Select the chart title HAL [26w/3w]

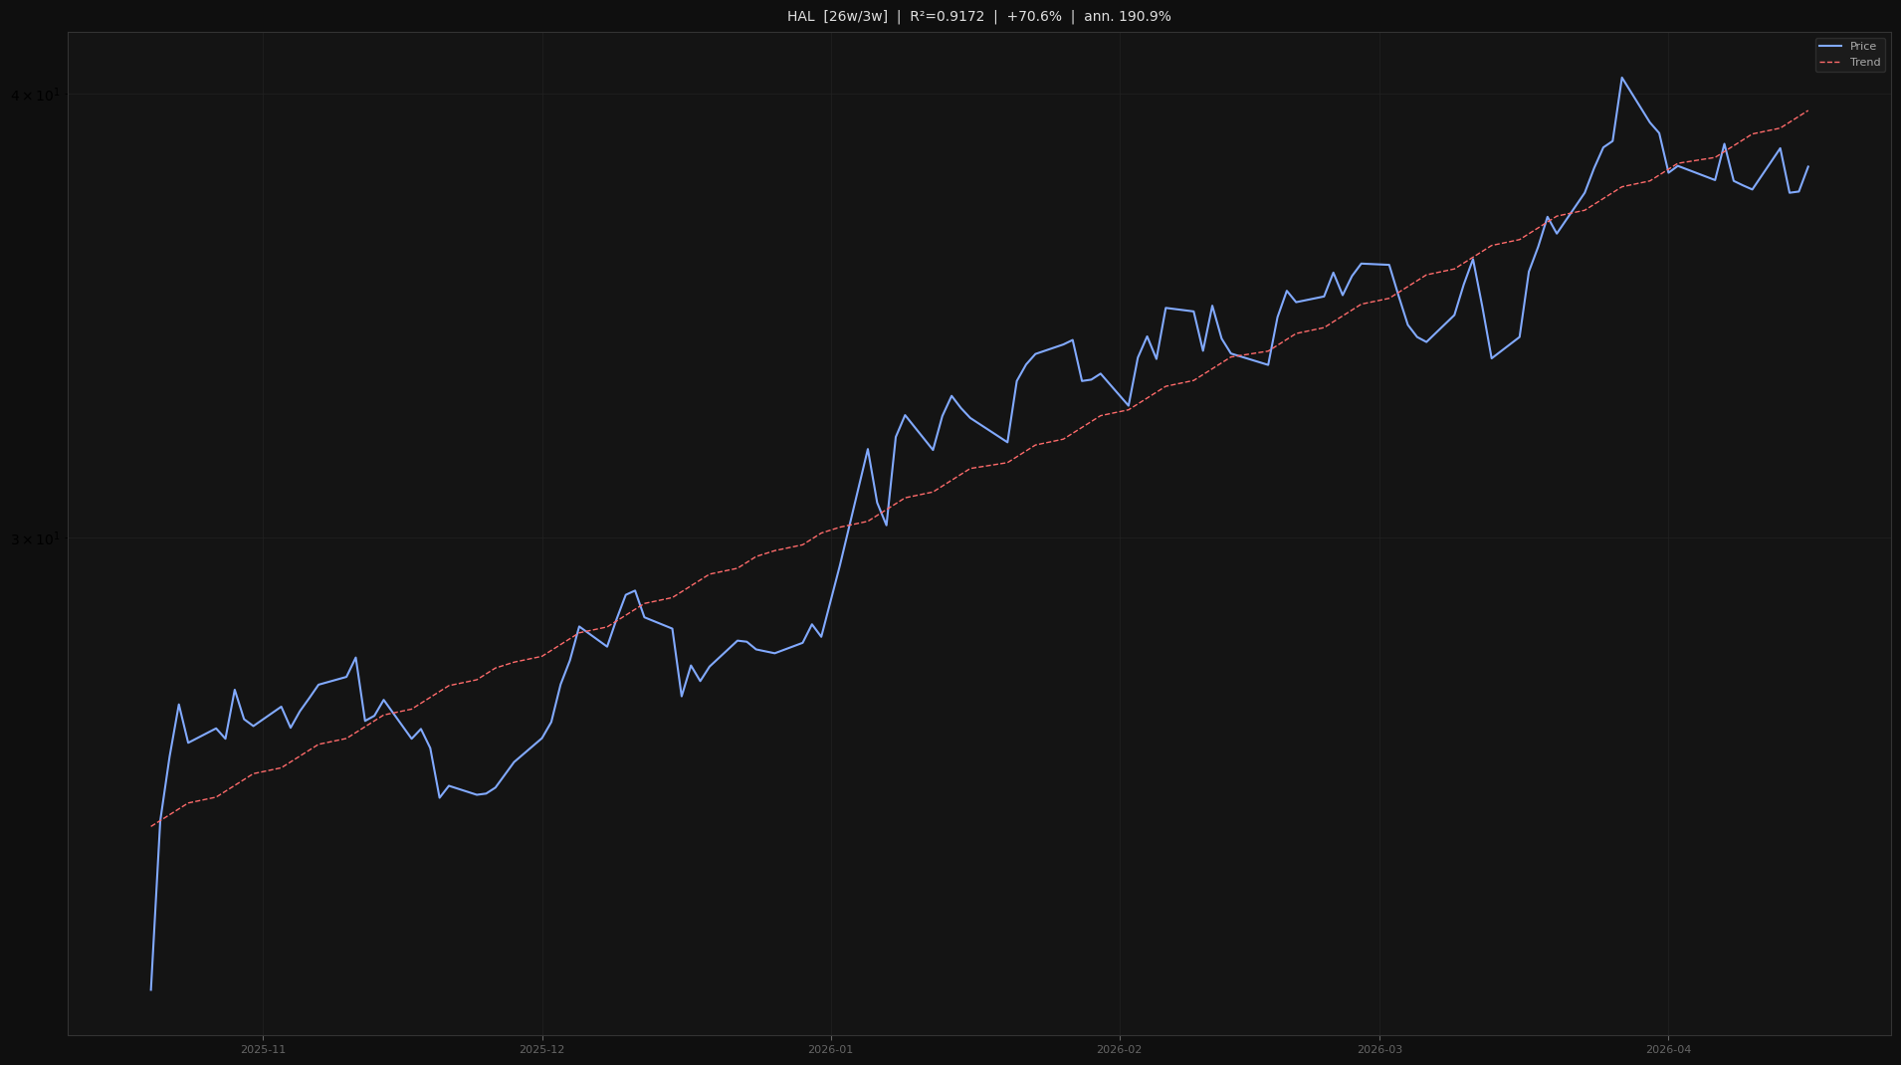point(836,16)
